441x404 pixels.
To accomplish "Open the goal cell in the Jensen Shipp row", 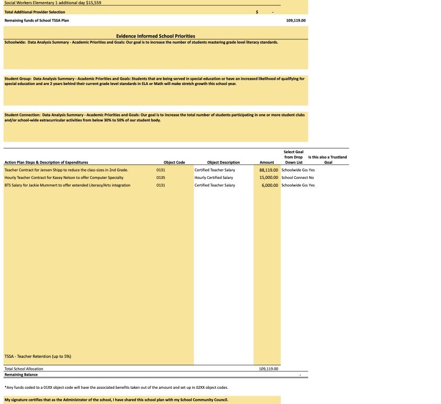I will tap(294, 170).
